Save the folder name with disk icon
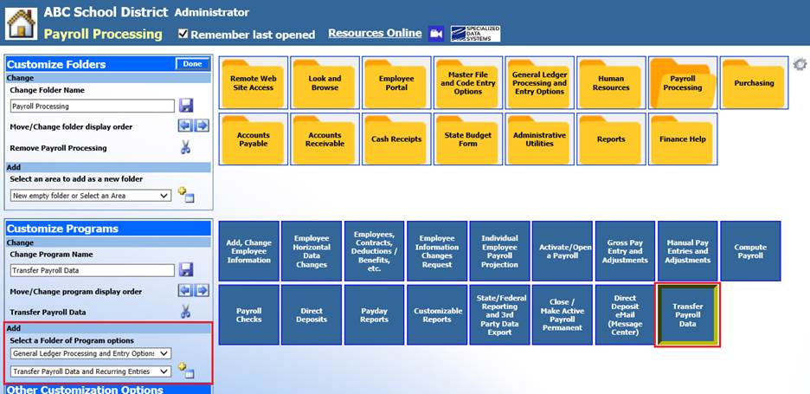The image size is (810, 394). coord(185,106)
